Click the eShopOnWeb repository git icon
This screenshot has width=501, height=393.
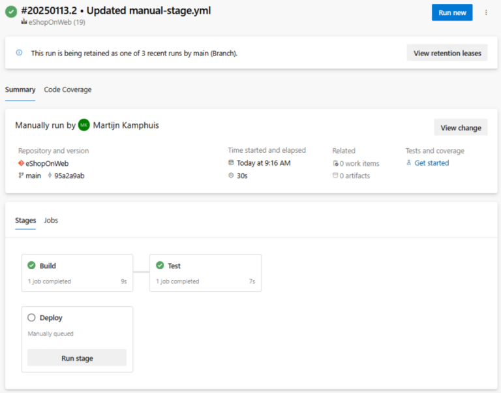[21, 163]
